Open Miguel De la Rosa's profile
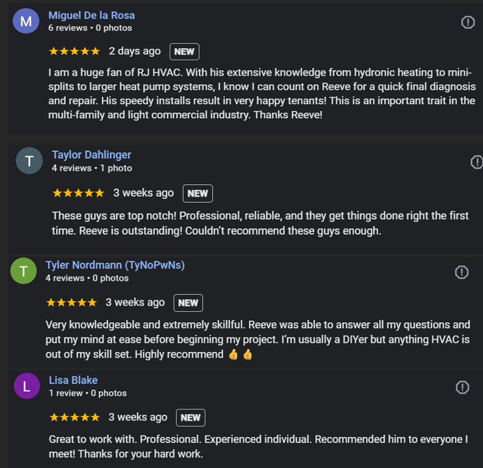Viewport: 483px width, 468px height. click(x=91, y=15)
